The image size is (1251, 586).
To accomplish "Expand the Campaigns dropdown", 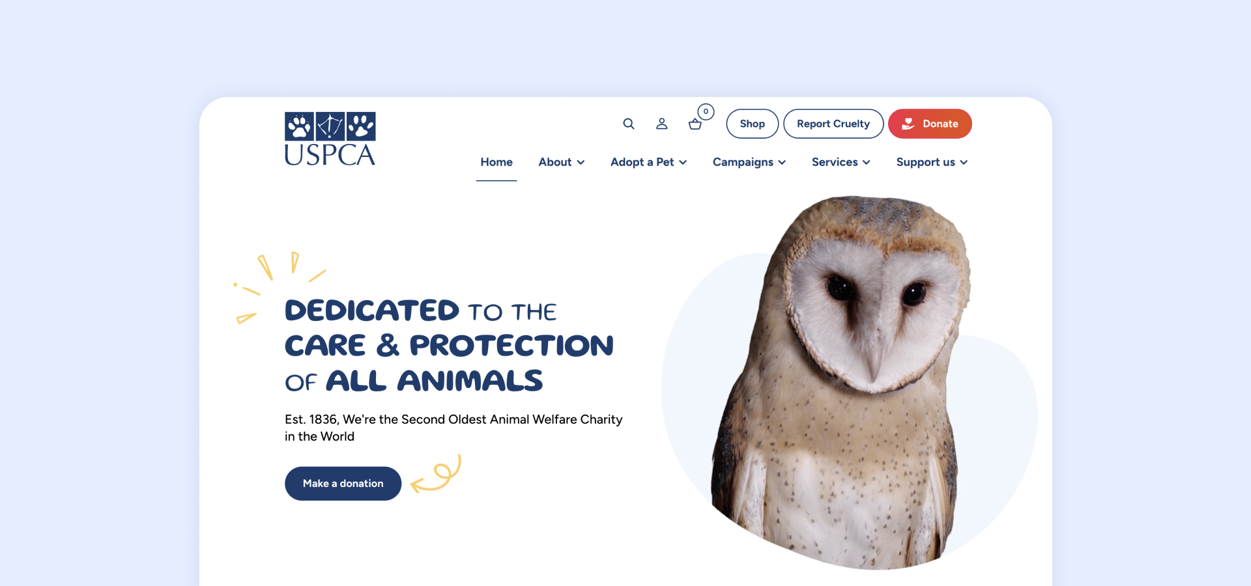I will (749, 162).
